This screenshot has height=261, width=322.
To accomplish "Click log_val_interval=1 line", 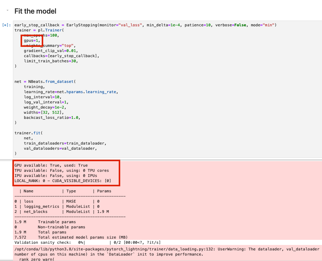I will pos(46,102).
